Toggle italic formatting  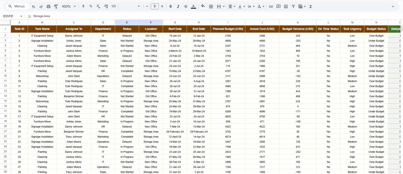point(178,6)
